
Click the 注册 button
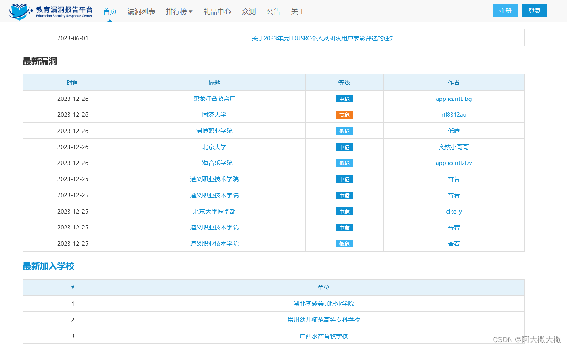click(505, 11)
